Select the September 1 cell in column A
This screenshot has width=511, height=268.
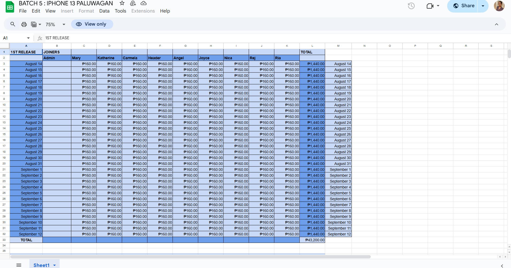[x=26, y=170]
